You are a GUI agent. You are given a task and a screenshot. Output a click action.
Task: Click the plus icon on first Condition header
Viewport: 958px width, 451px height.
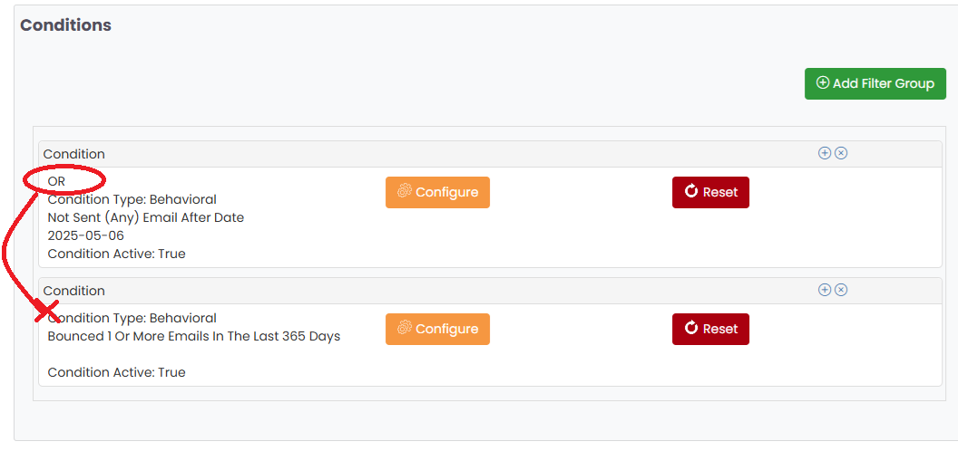coord(825,153)
